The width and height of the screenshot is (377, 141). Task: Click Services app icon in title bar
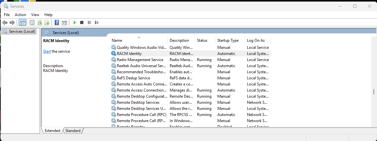[x=6, y=6]
